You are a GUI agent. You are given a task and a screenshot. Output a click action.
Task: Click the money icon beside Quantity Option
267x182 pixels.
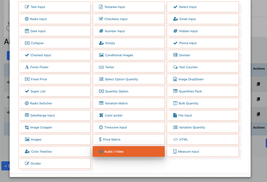click(101, 91)
